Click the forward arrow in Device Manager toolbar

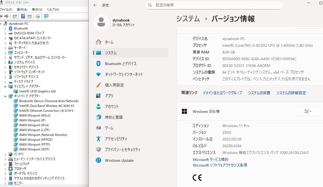click(6, 16)
